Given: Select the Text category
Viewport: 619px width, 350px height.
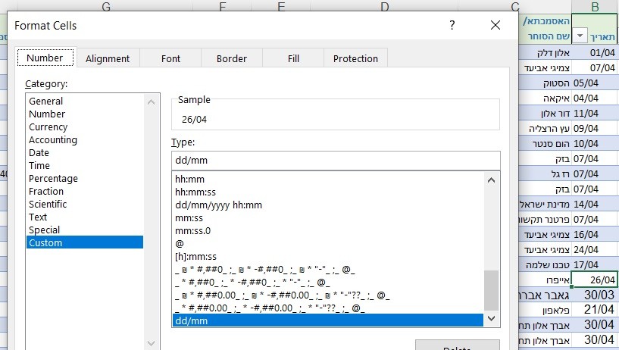Looking at the screenshot, I should [x=85, y=217].
